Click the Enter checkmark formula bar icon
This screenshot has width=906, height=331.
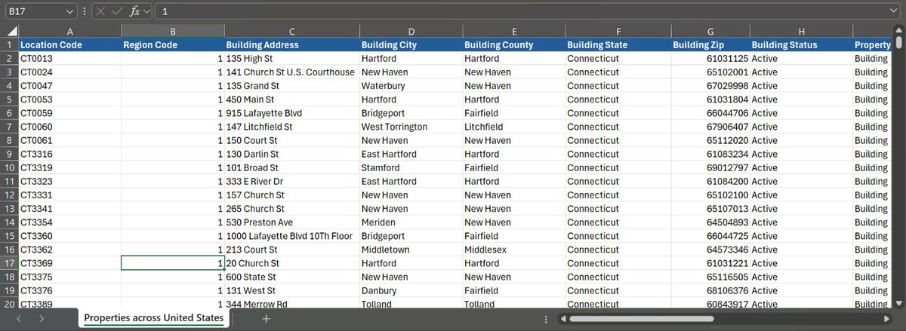pos(117,11)
